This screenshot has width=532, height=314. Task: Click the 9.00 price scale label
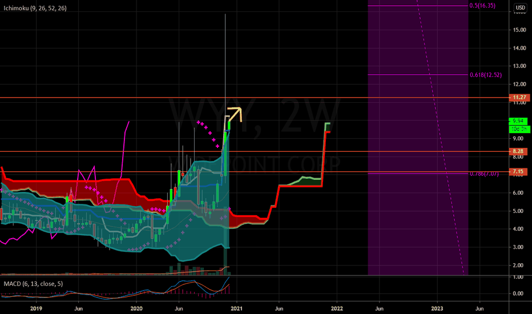click(519, 139)
